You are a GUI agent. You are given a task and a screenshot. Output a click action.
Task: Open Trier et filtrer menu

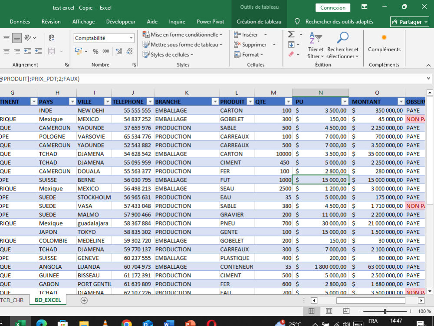pos(315,45)
